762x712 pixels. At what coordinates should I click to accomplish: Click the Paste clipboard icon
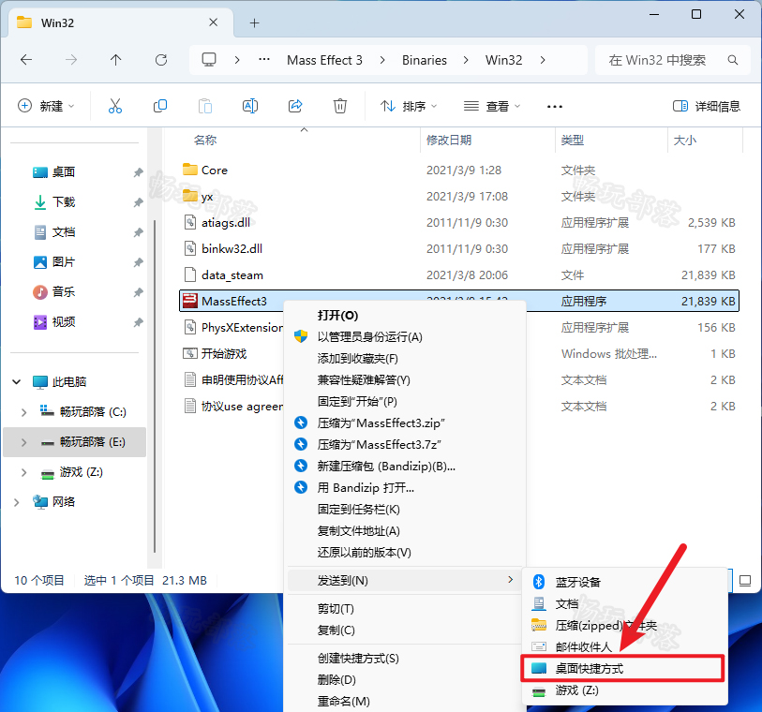pyautogui.click(x=205, y=106)
